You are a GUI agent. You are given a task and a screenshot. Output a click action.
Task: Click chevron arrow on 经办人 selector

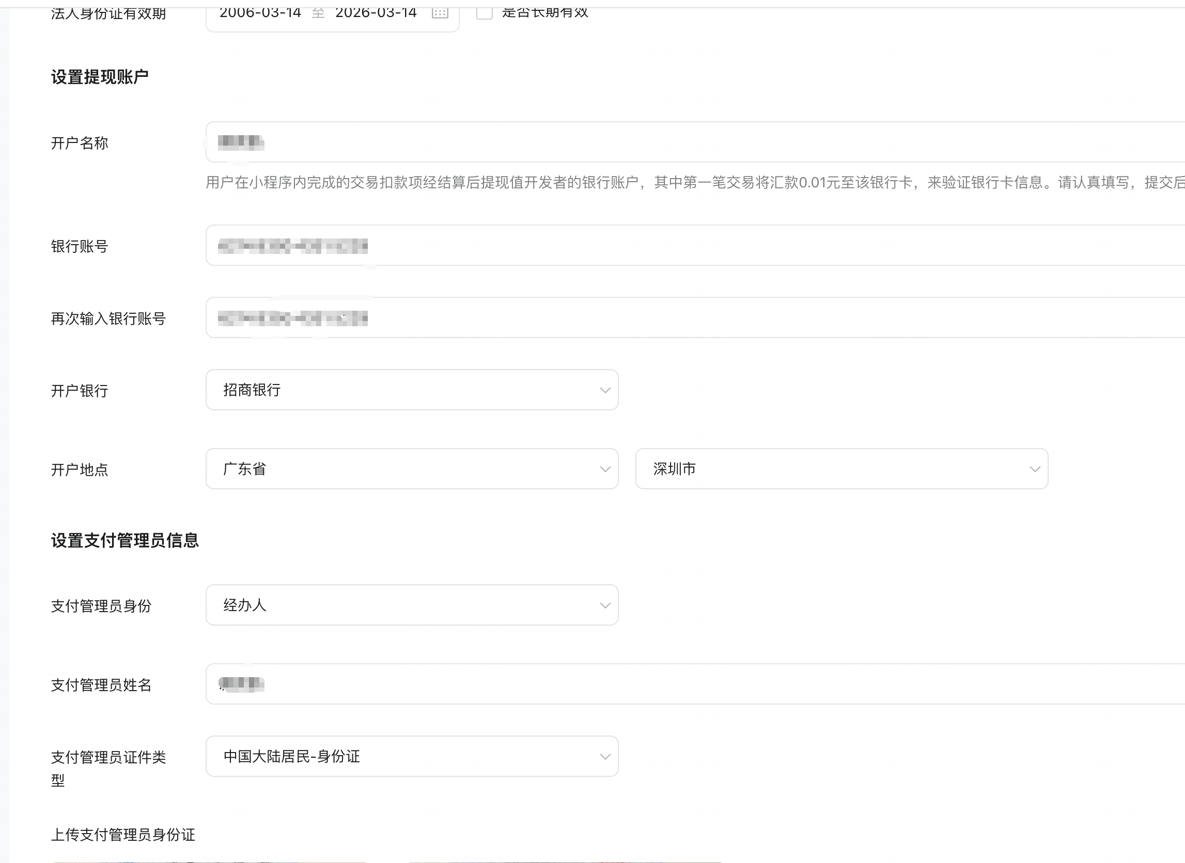tap(605, 605)
